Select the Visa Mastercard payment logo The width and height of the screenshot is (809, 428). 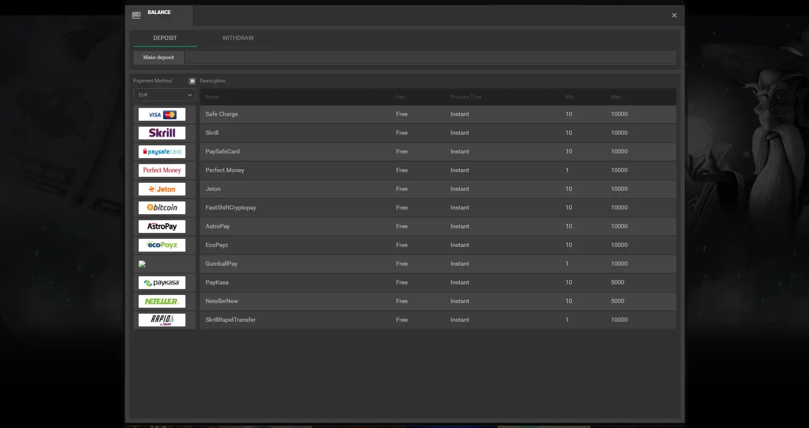coord(162,114)
